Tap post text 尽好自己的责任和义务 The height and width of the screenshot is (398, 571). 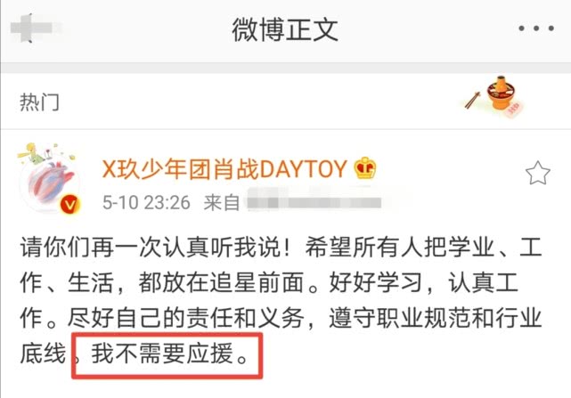click(x=185, y=318)
